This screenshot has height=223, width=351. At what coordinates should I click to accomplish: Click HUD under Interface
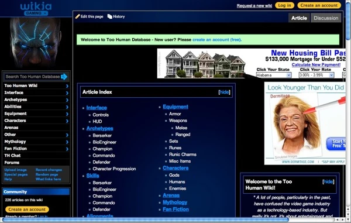click(x=97, y=121)
